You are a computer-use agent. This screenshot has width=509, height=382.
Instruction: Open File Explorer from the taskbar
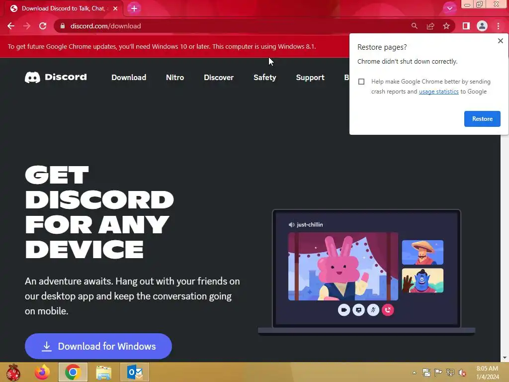pos(103,372)
